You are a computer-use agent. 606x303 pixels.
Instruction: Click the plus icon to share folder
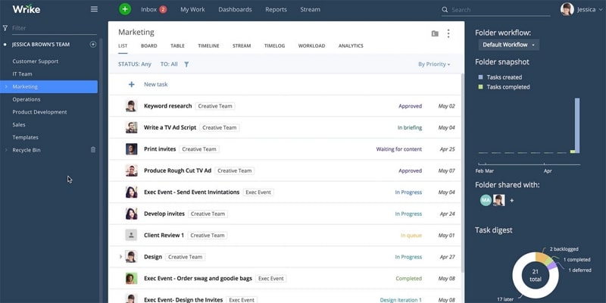coord(512,201)
